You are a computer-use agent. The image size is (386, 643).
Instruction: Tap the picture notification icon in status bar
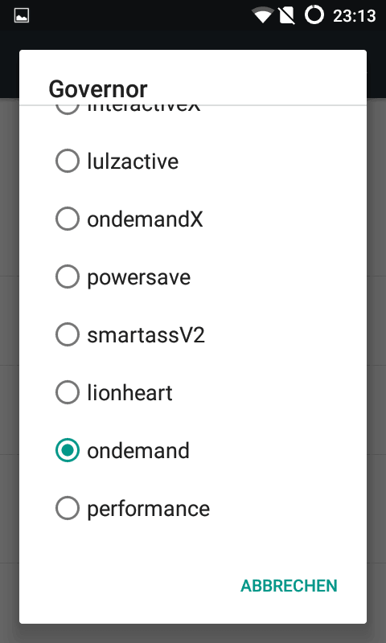pos(22,16)
